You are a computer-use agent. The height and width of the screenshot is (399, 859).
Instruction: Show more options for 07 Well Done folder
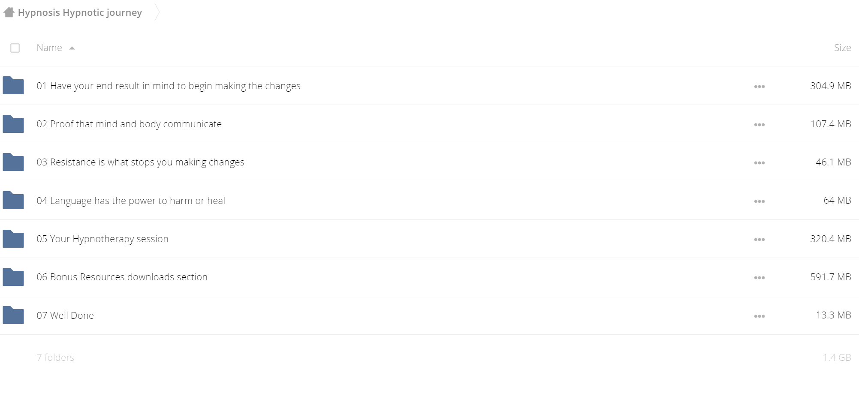(x=759, y=316)
